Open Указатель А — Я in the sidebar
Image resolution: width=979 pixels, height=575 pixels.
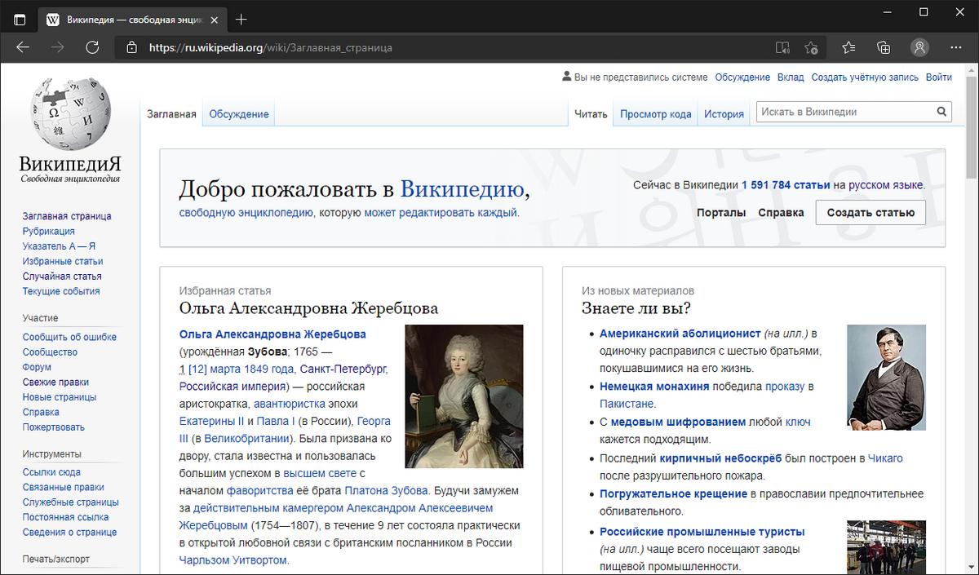[60, 246]
